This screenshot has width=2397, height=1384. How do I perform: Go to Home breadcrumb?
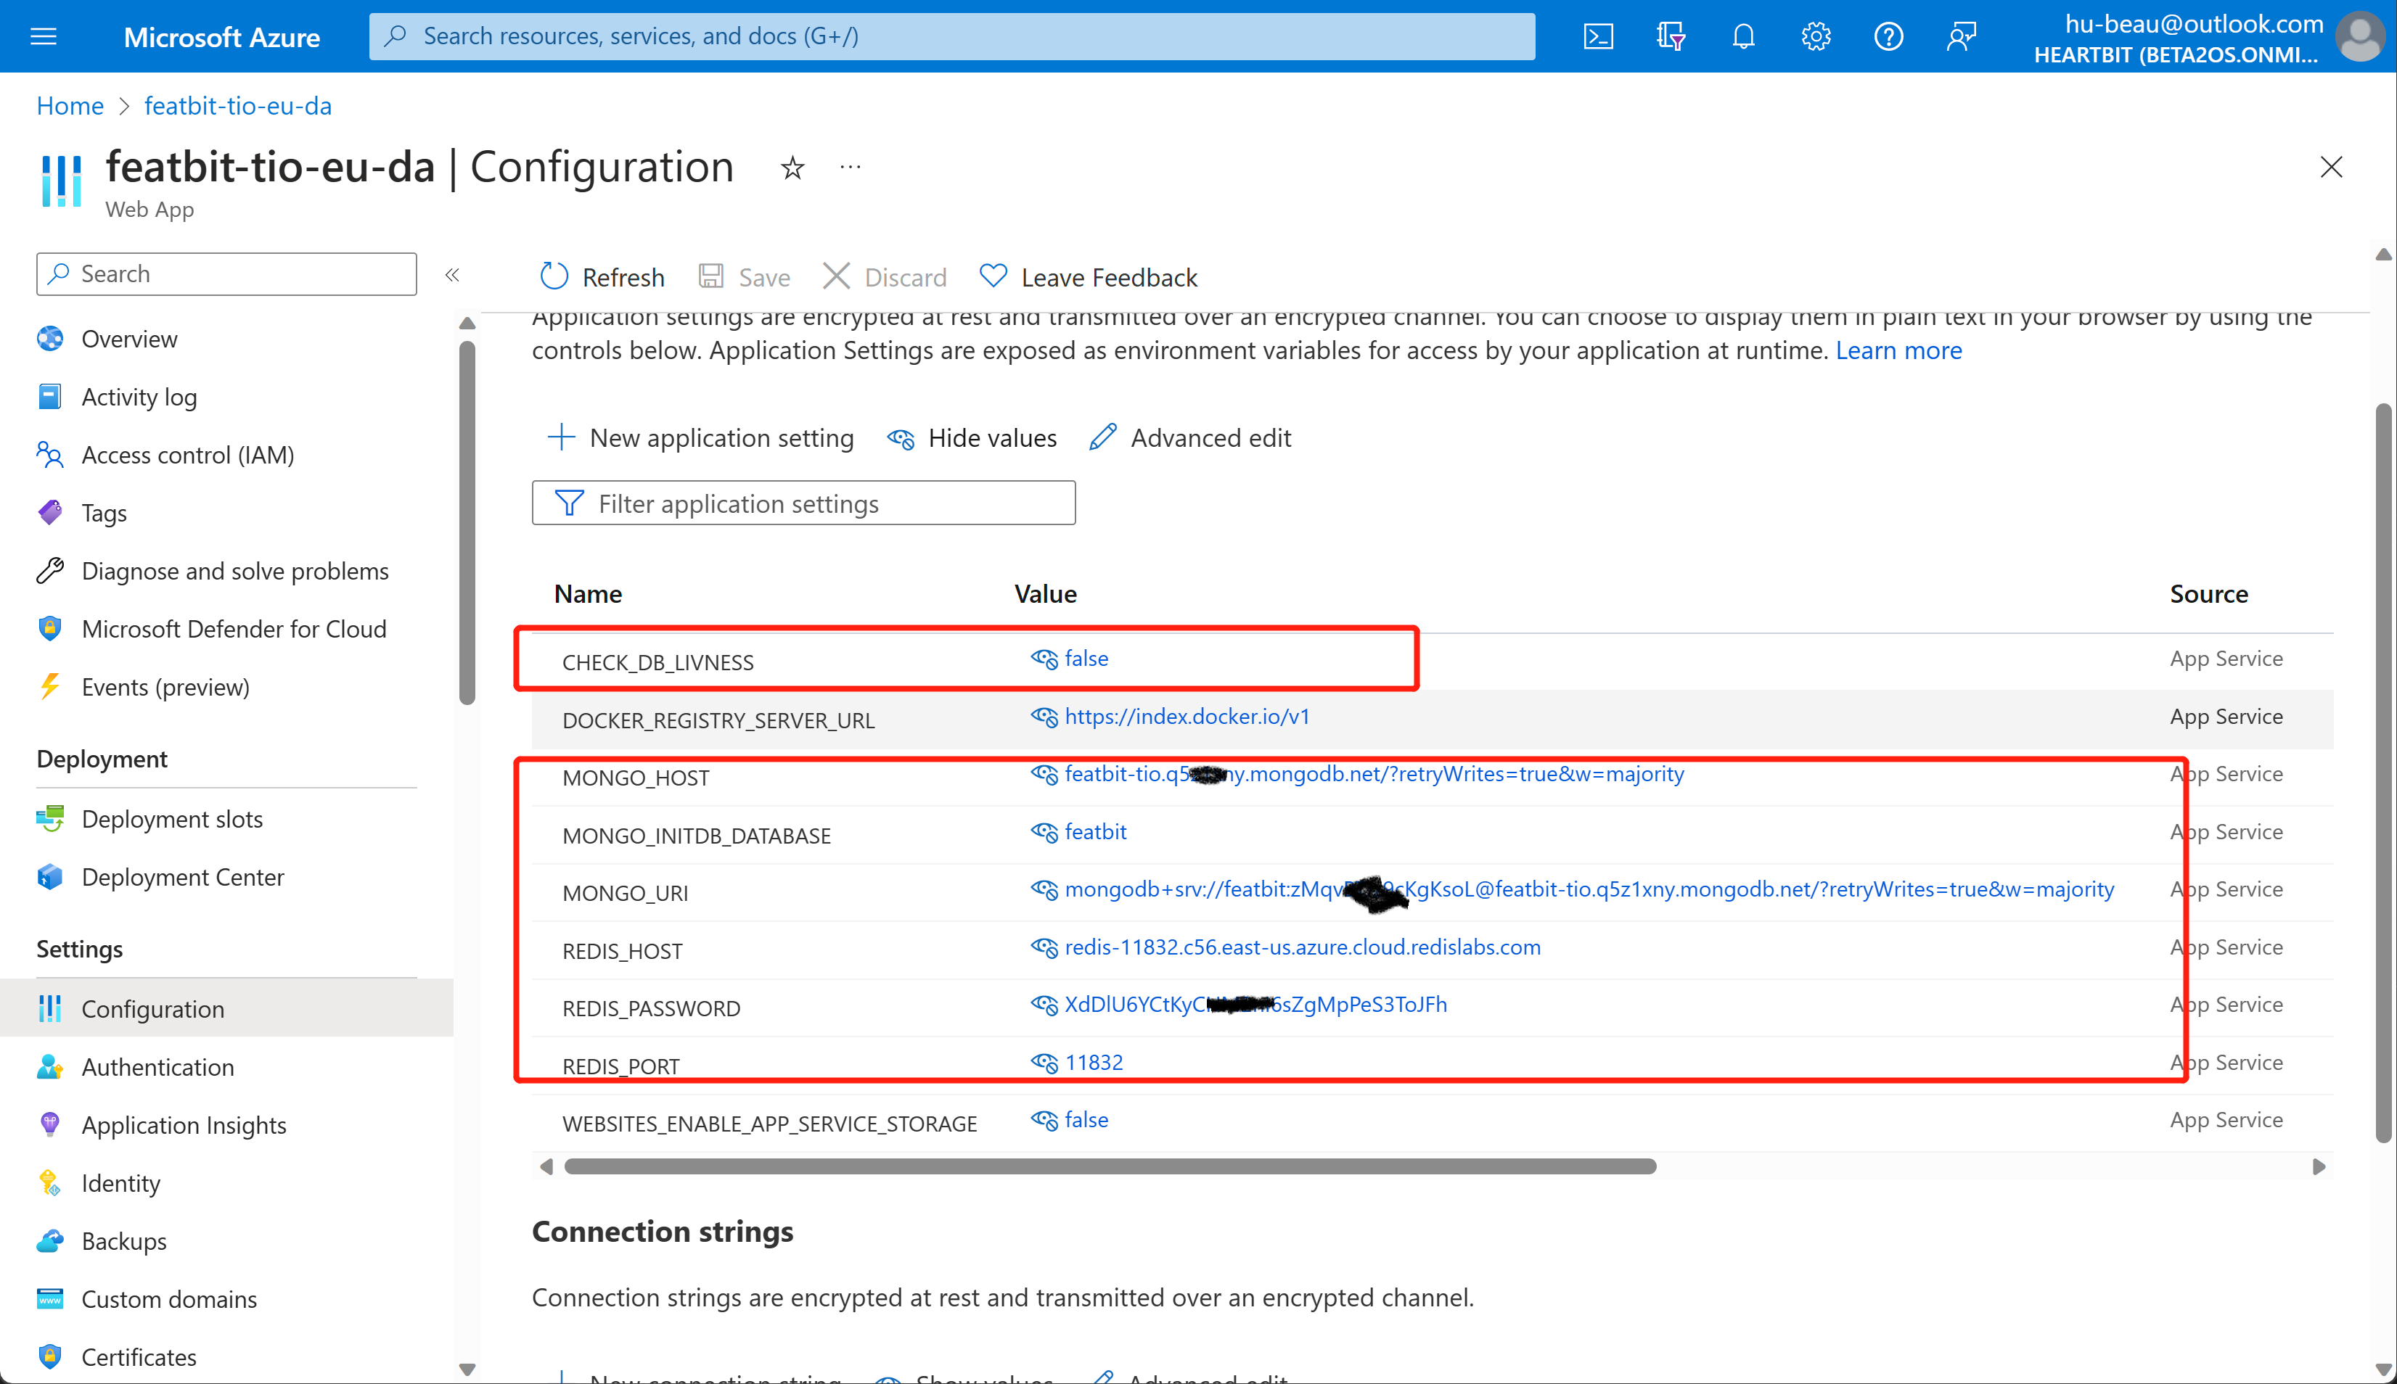point(70,105)
